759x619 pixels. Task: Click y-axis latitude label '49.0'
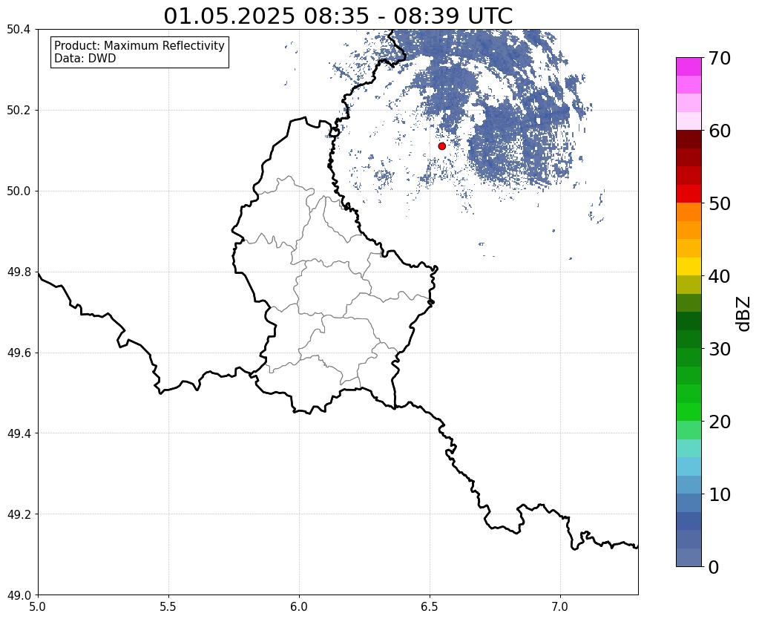(x=19, y=595)
